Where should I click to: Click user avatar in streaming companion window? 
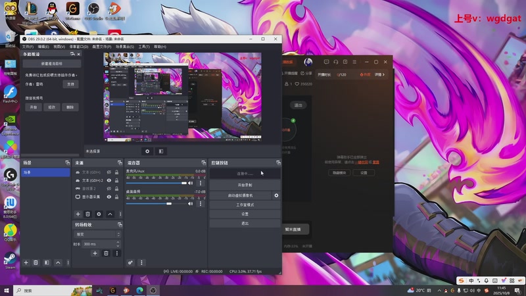[308, 62]
